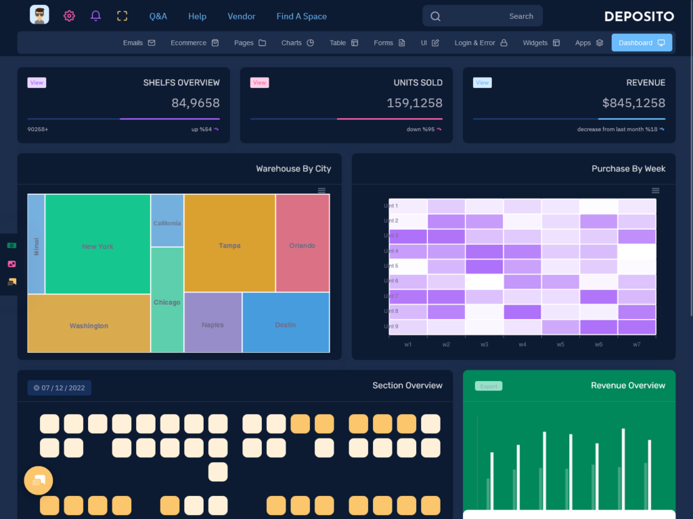Image resolution: width=693 pixels, height=519 pixels.
Task: Toggle View on the Shelfs Overview card
Action: [37, 82]
